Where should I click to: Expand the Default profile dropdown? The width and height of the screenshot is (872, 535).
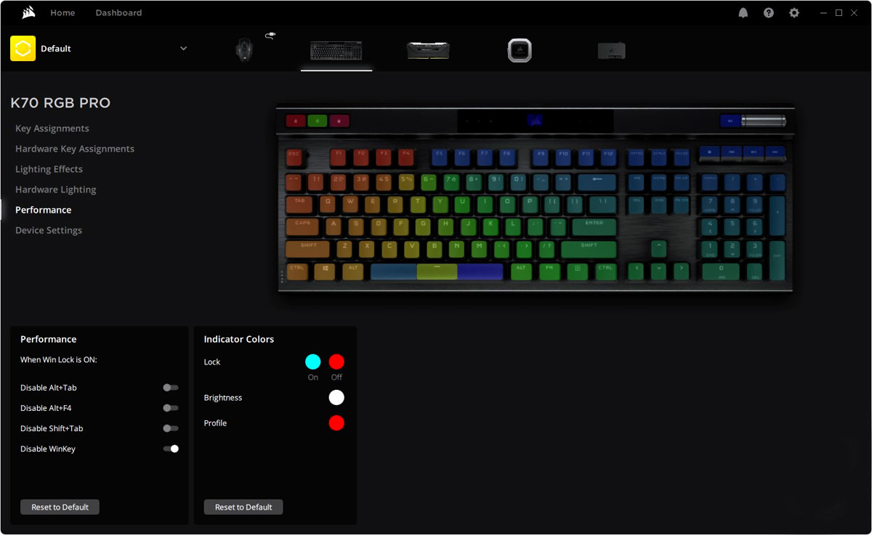[183, 49]
